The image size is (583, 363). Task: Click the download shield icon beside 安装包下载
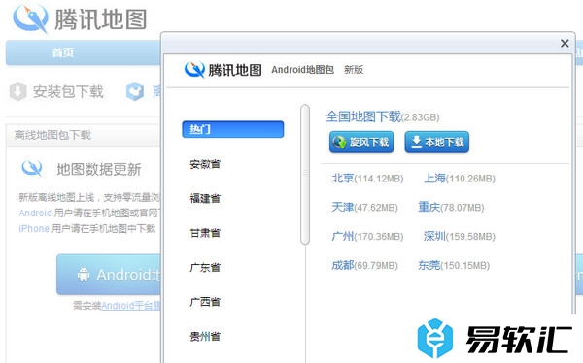(x=17, y=92)
